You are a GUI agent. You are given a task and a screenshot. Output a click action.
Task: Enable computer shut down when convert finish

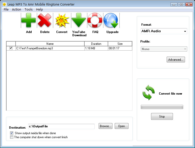tap(12, 137)
